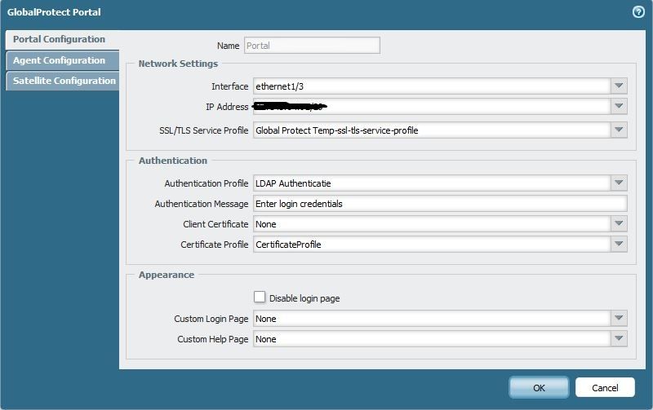Open the IP Address dropdown arrow
653x410 pixels.
click(619, 107)
